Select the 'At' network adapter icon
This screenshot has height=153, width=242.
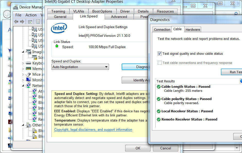(34, 91)
